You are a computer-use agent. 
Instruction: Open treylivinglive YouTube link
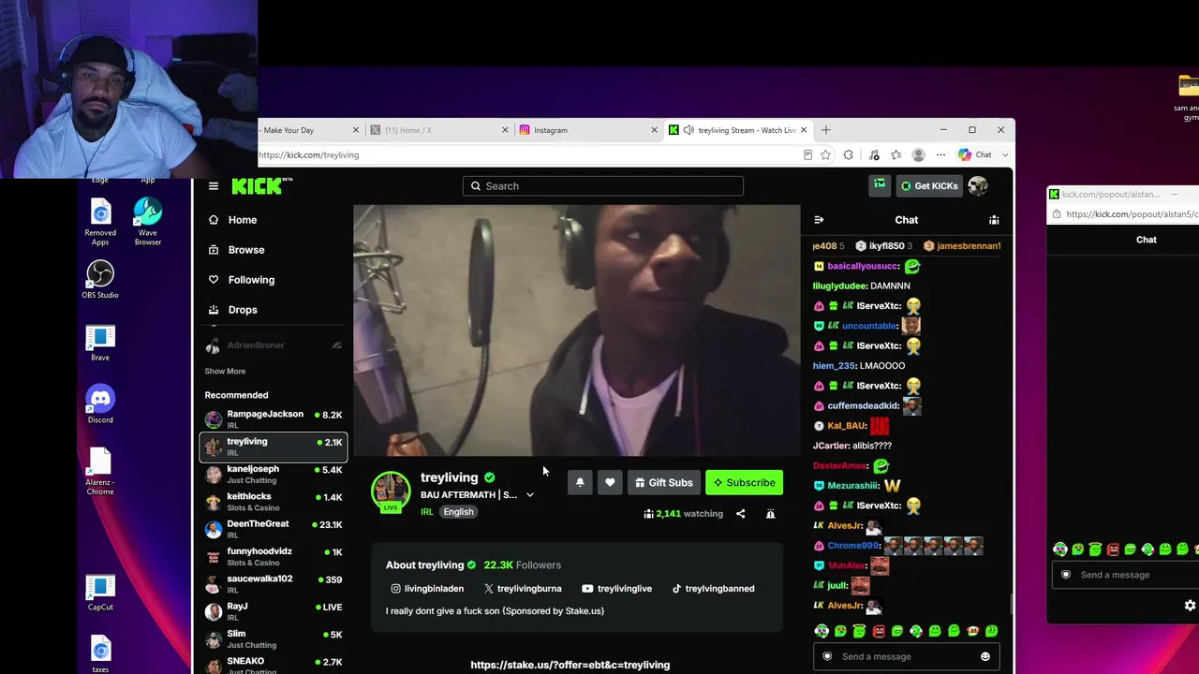click(x=616, y=589)
